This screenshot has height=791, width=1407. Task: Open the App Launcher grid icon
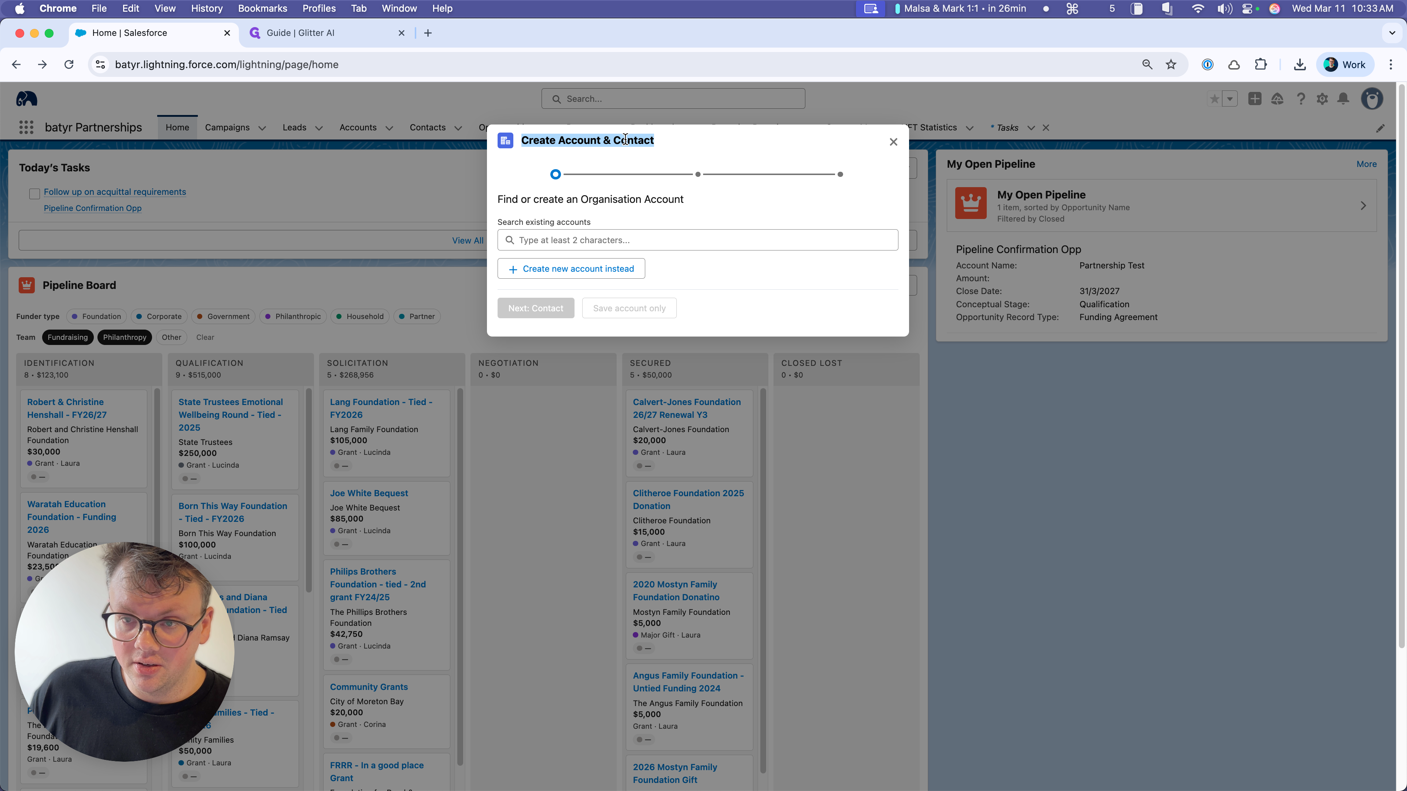26,127
